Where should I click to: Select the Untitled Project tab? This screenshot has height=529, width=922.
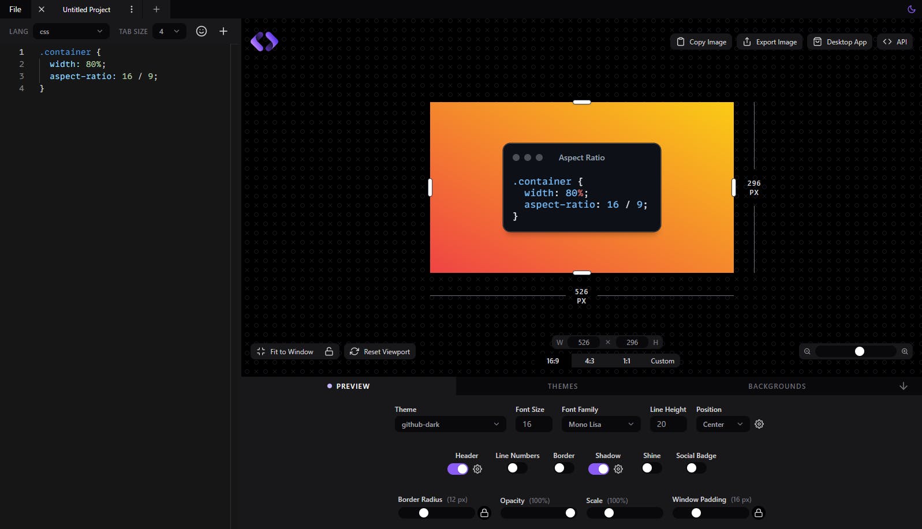click(x=87, y=9)
